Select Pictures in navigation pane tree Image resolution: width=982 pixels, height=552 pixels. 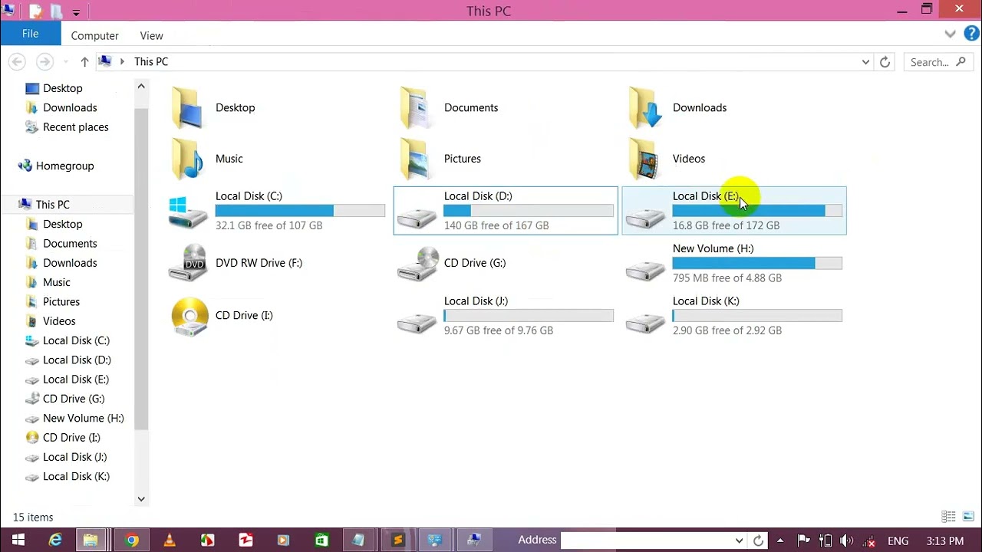(x=61, y=301)
